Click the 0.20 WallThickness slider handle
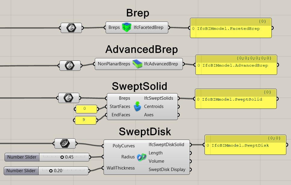The image size is (291, 185). click(51, 171)
